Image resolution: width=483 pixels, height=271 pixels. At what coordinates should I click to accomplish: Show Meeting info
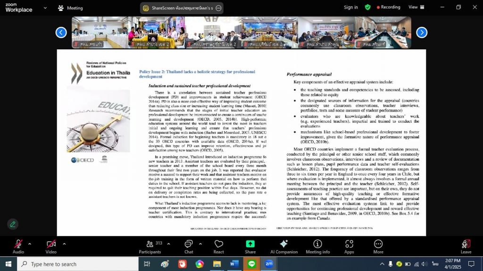click(317, 247)
